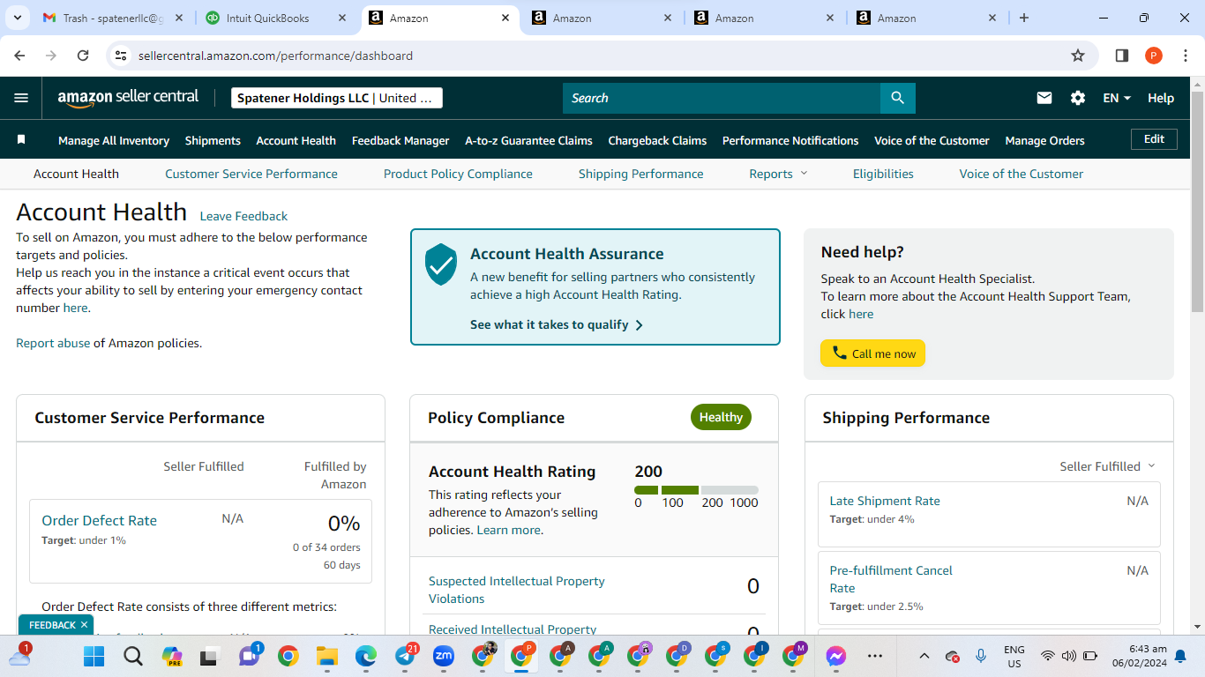The image size is (1205, 677).
Task: Open A-to-z Guarantee Claims
Action: [x=528, y=140]
